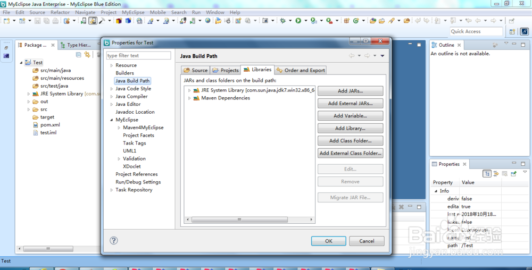Click the Add External Class Folder... button

pos(351,153)
